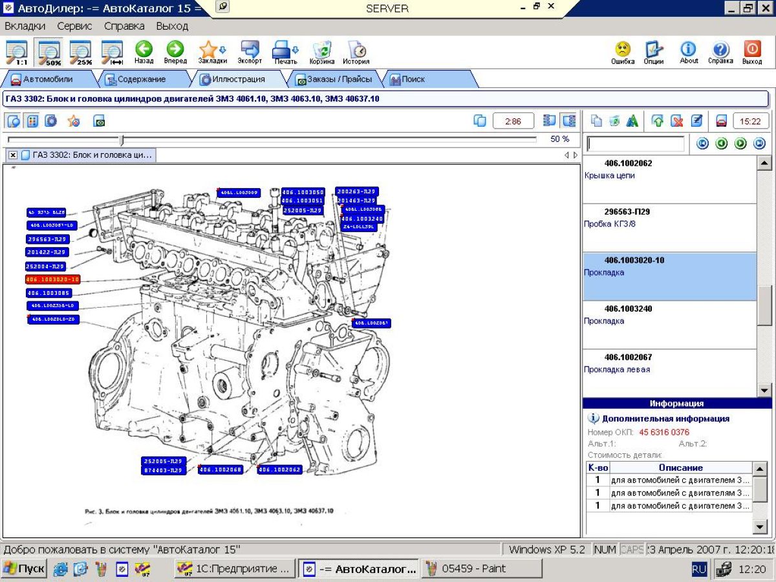Click the eye view icon in illustration toolbar
This screenshot has width=776, height=582.
pos(99,121)
